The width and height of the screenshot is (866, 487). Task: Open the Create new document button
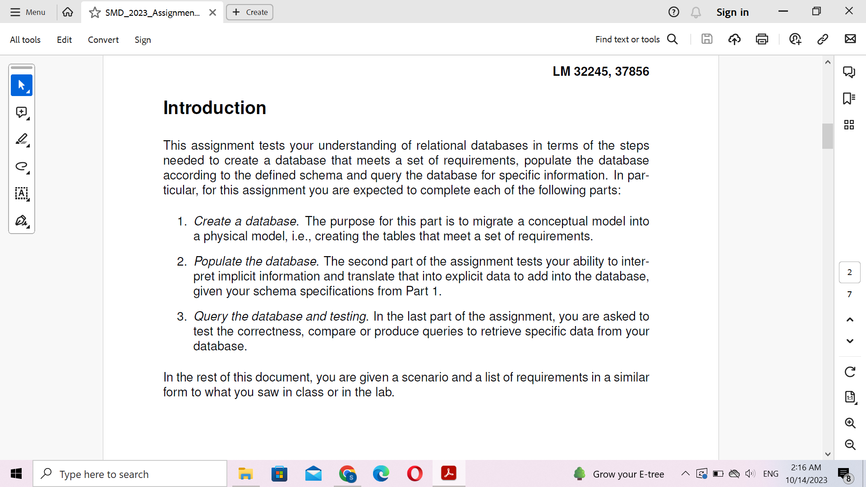point(249,12)
